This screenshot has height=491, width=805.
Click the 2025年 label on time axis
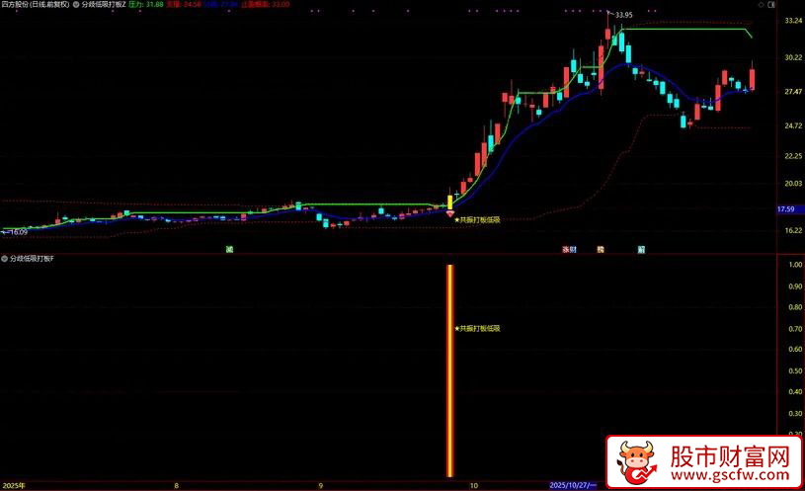pos(14,485)
